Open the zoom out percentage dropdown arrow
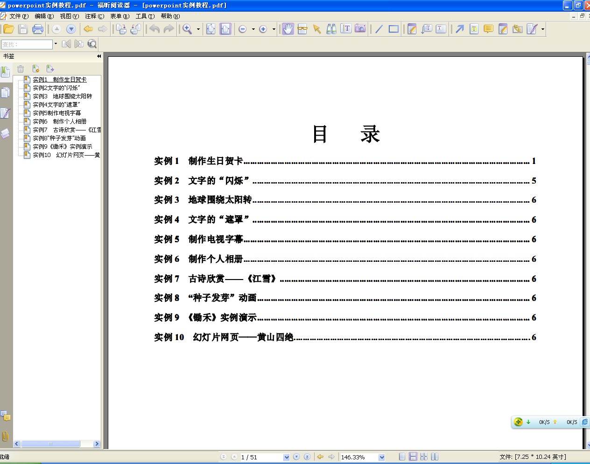Viewport: 590px width, 464px height. click(x=253, y=29)
